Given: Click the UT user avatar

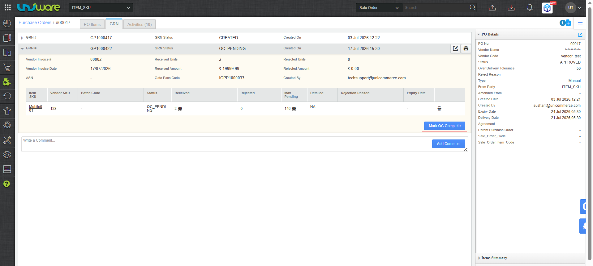Looking at the screenshot, I should coord(570,8).
